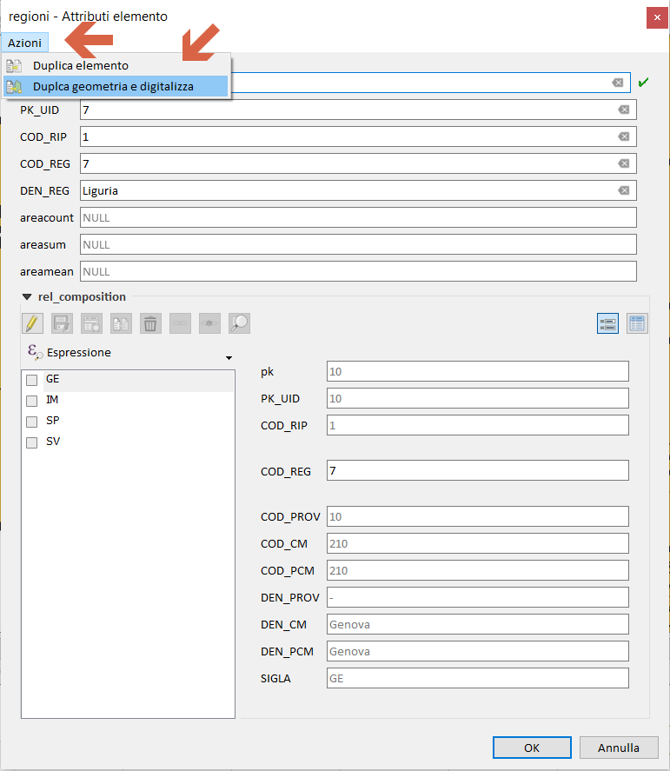
Task: Click inside the DEN_REG Liguria field
Action: pyautogui.click(x=348, y=190)
